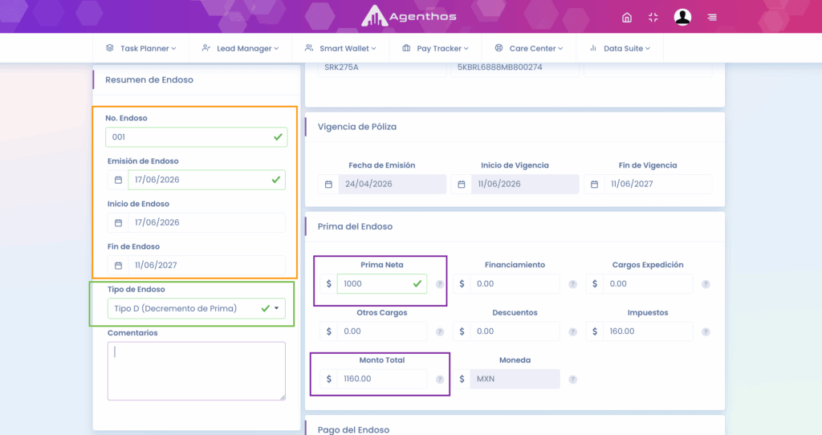Click calendar icon for Emisión de Endoso

[118, 180]
